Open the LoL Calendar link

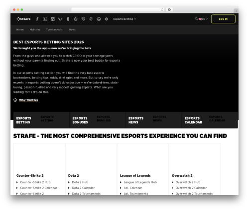click(x=133, y=188)
